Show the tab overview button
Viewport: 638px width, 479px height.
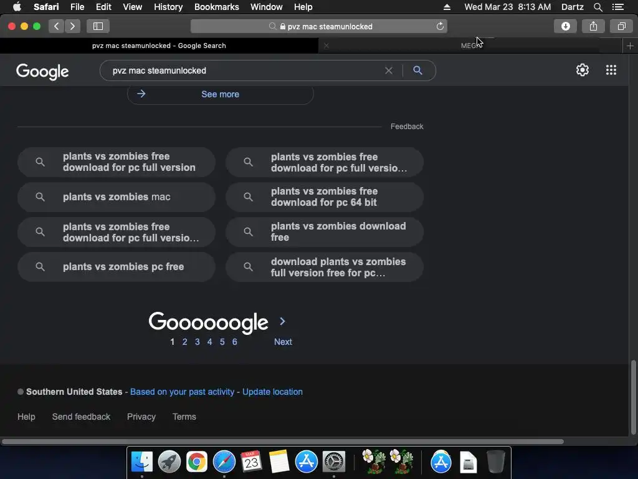[621, 26]
